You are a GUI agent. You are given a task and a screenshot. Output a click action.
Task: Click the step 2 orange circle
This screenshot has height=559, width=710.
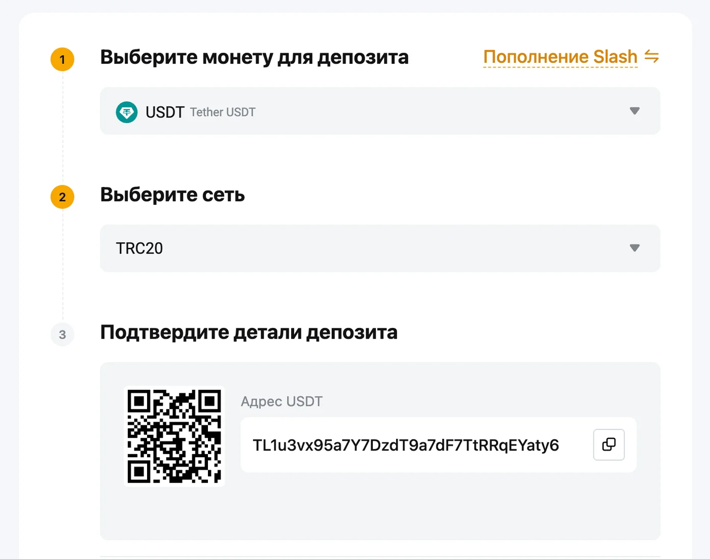point(62,197)
